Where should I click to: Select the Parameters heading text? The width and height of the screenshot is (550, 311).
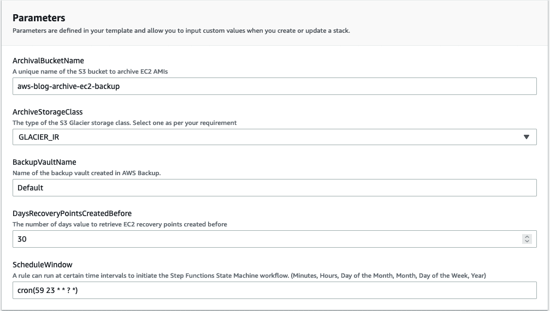click(39, 18)
